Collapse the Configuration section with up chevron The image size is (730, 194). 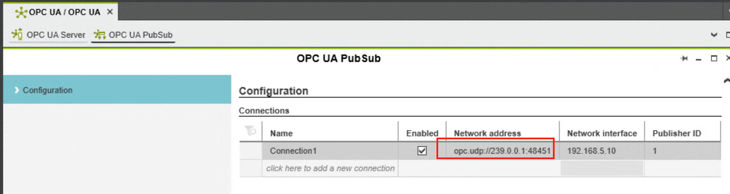click(x=726, y=81)
